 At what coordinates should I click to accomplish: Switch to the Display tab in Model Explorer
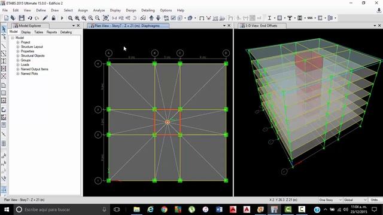click(26, 32)
